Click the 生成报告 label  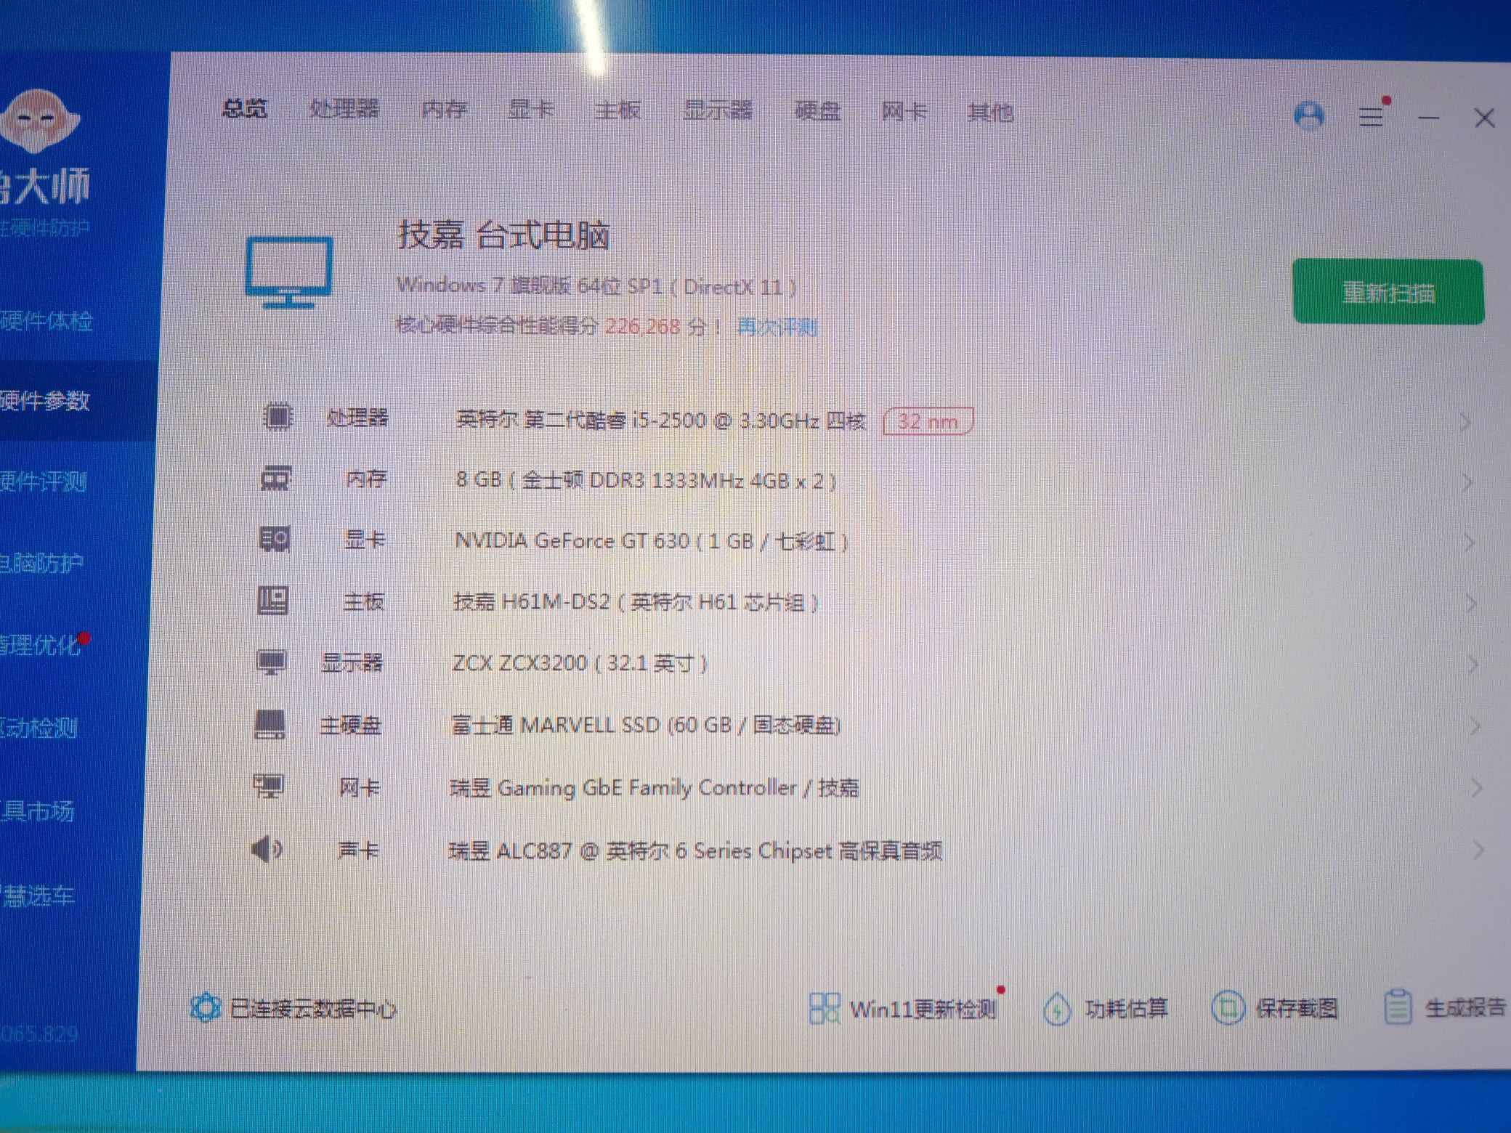pyautogui.click(x=1465, y=1007)
